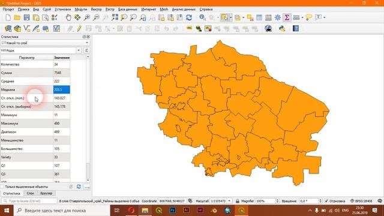Image resolution: width=384 pixels, height=216 pixels.
Task: Toggle the Отрисовка render checkbox
Action: click(x=326, y=201)
